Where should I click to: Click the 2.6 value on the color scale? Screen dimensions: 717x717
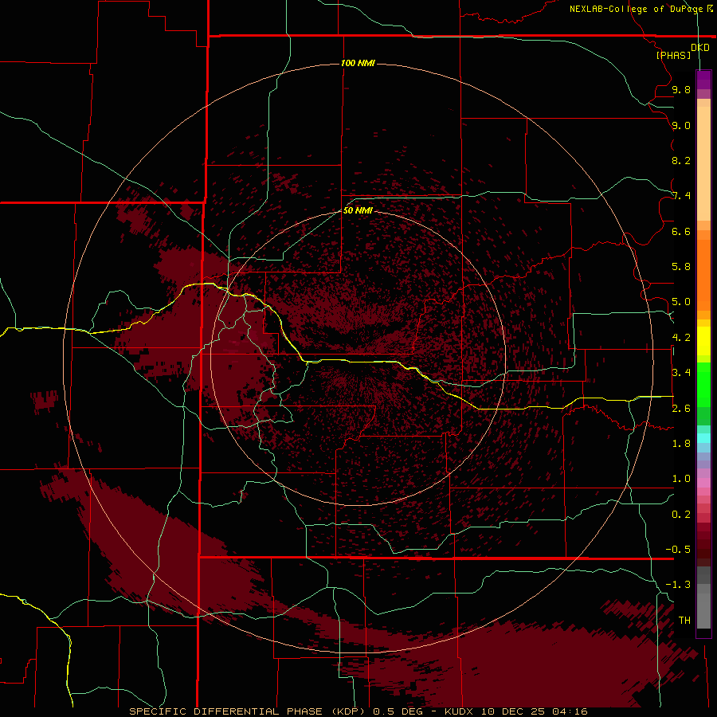click(x=681, y=409)
